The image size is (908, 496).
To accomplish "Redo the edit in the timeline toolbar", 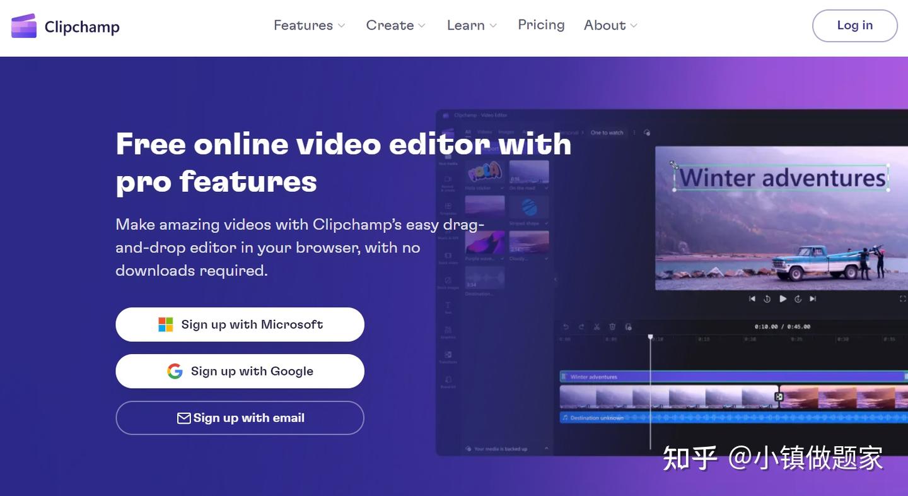I will (581, 326).
